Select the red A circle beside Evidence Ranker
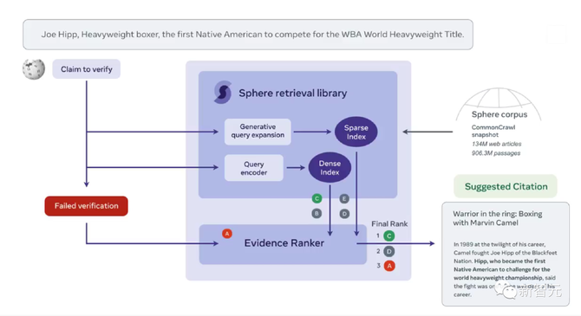581x316 pixels. pyautogui.click(x=227, y=234)
